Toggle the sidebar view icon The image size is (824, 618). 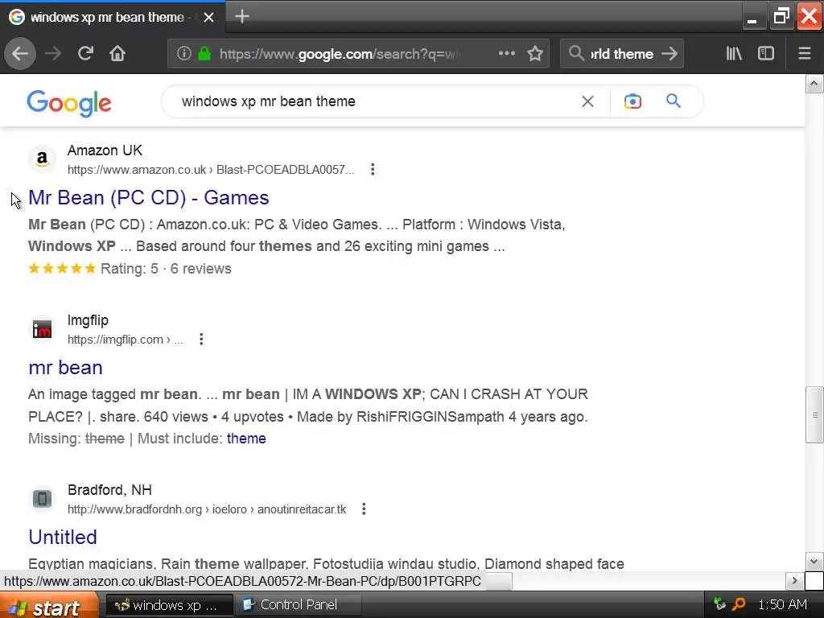coord(766,53)
